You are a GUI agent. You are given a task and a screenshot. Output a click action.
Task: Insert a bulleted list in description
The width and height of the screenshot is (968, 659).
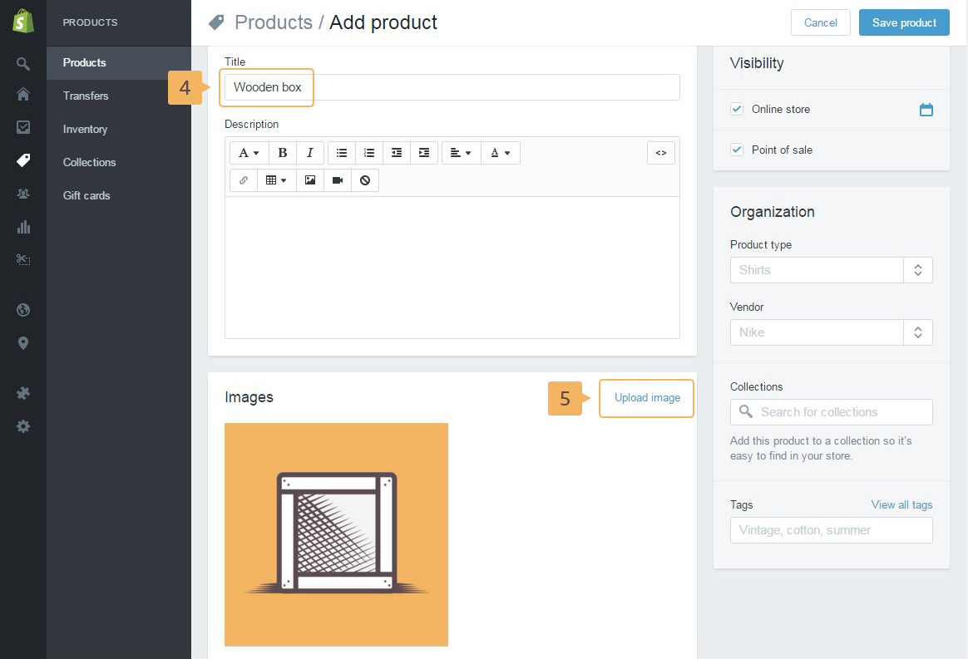click(x=342, y=153)
